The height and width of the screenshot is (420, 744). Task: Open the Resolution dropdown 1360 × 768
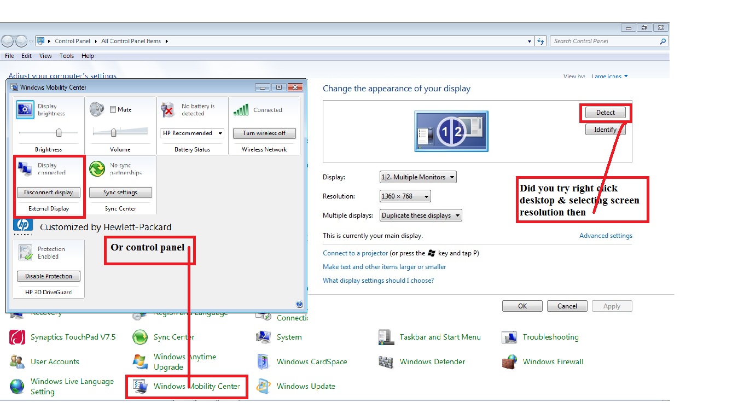405,196
